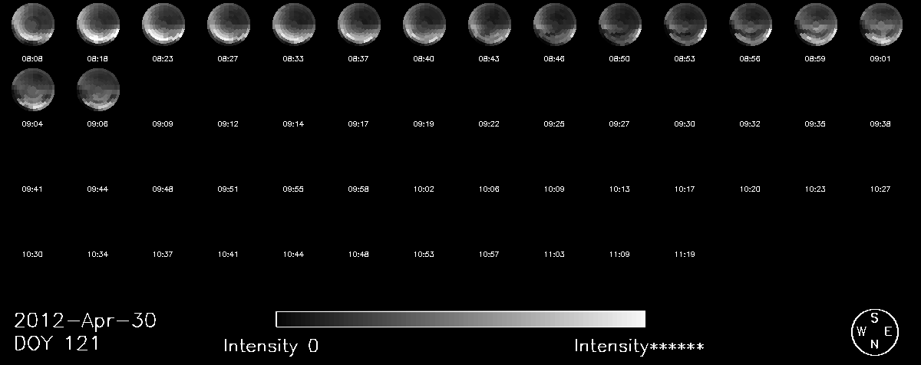The image size is (921, 365).
Task: Choose the thumbnail stamped 08:40
Action: 424,25
